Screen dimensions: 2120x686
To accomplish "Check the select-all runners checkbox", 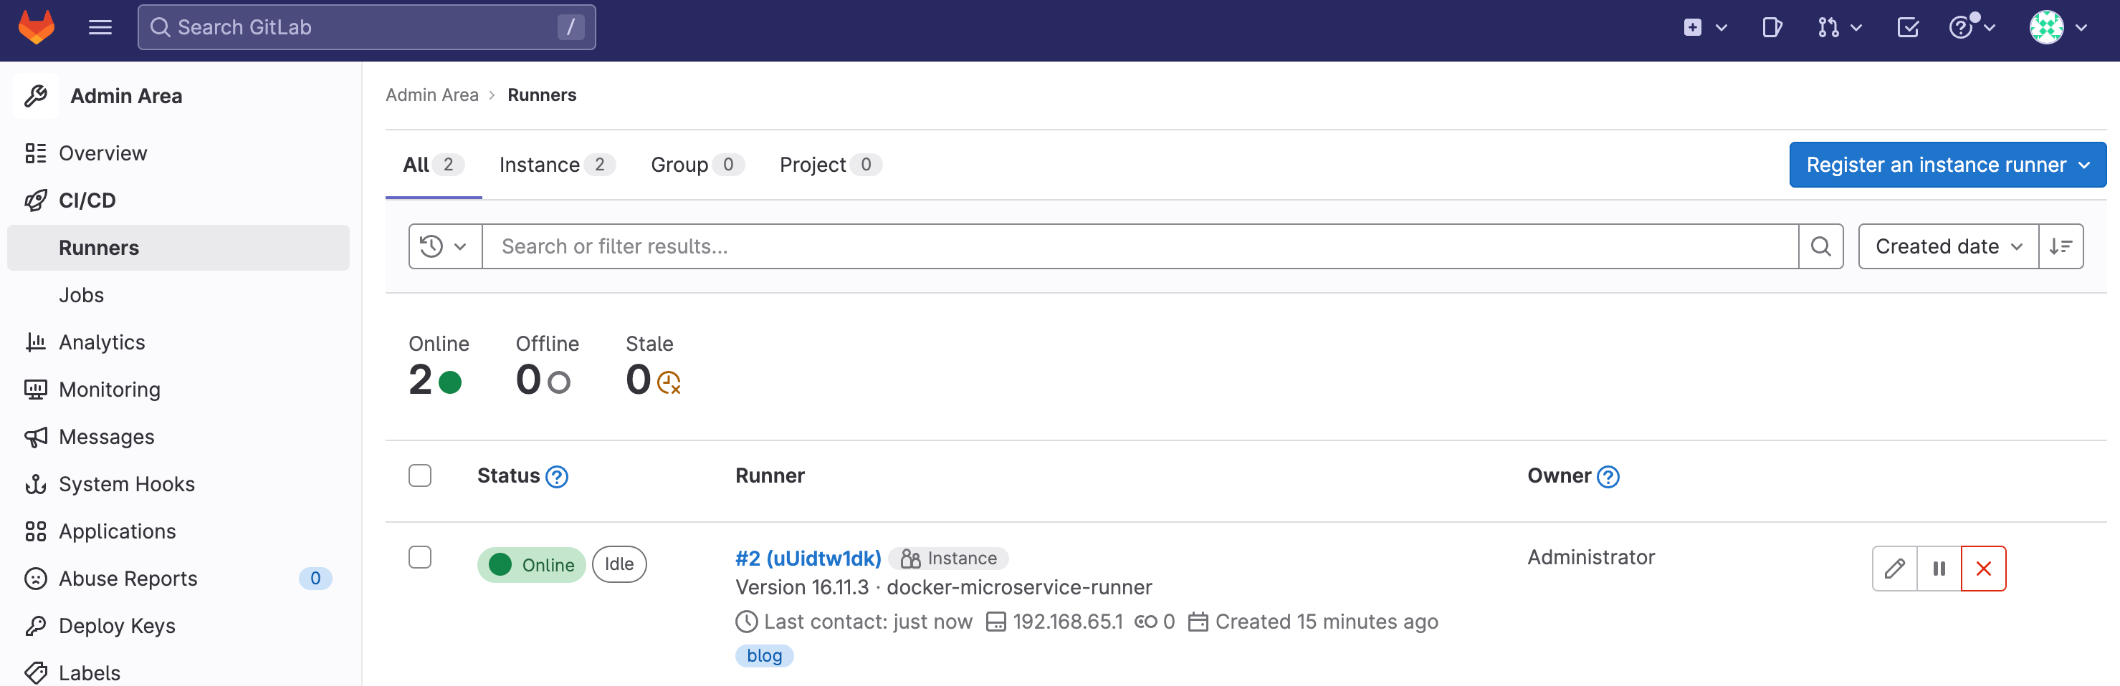I will click(x=420, y=476).
